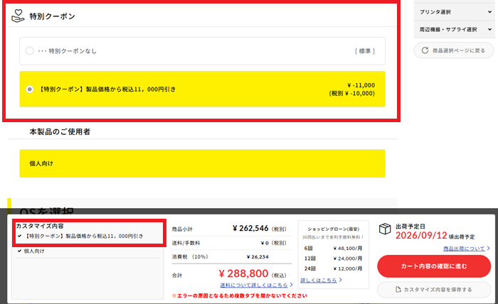Click the shipping box icon near 出荷予定日

tap(385, 229)
